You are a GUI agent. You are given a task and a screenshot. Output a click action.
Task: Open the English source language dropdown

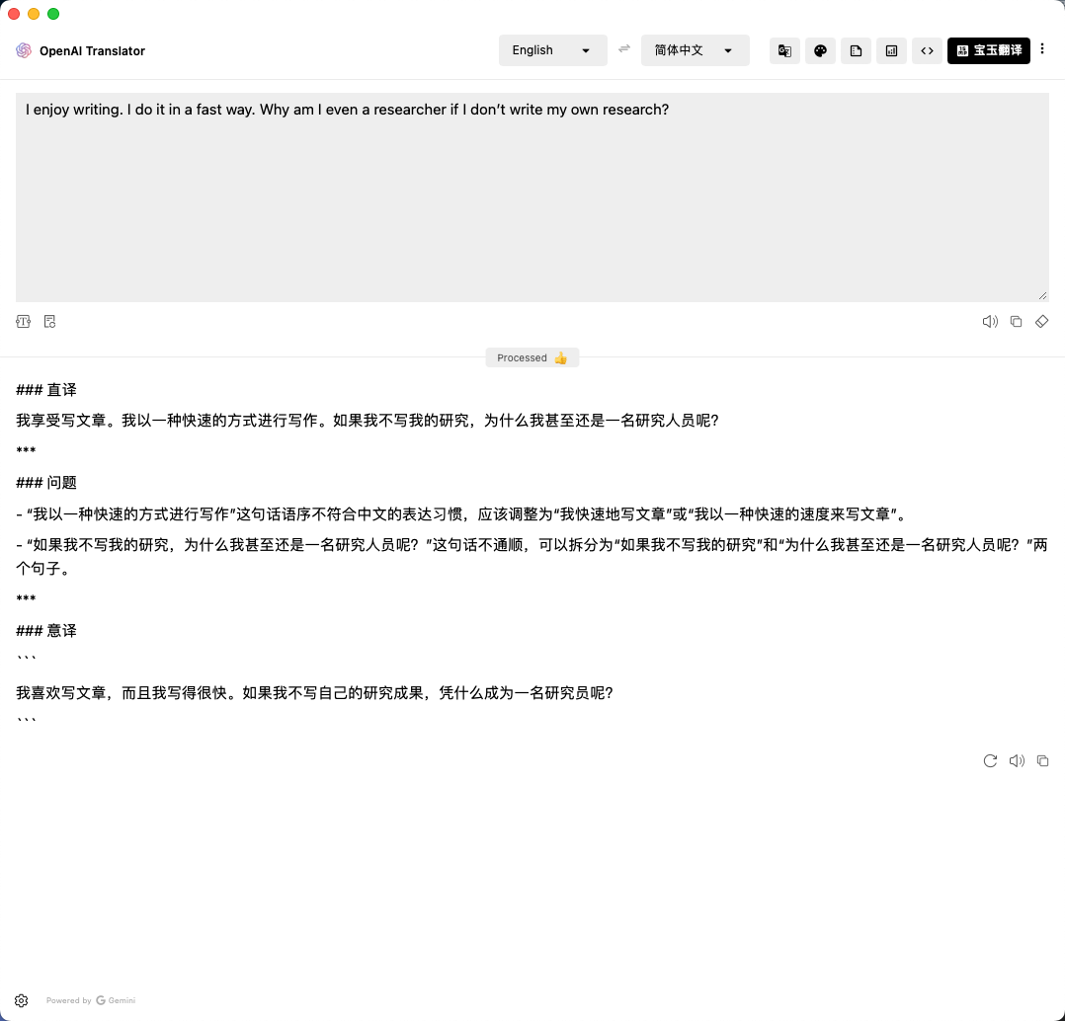point(552,50)
